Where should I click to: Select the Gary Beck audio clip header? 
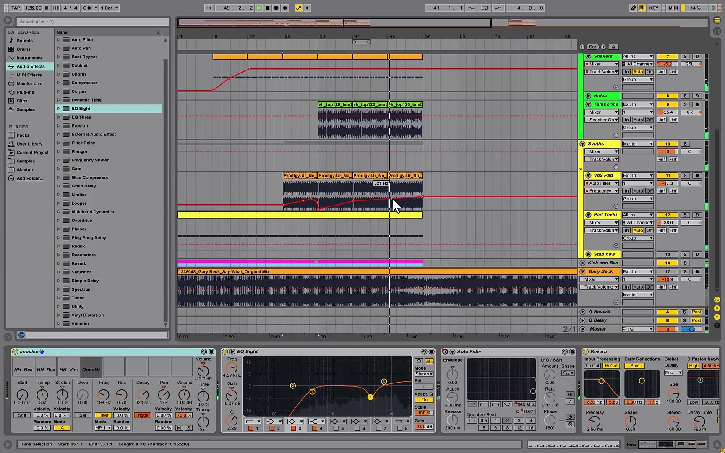[x=378, y=272]
